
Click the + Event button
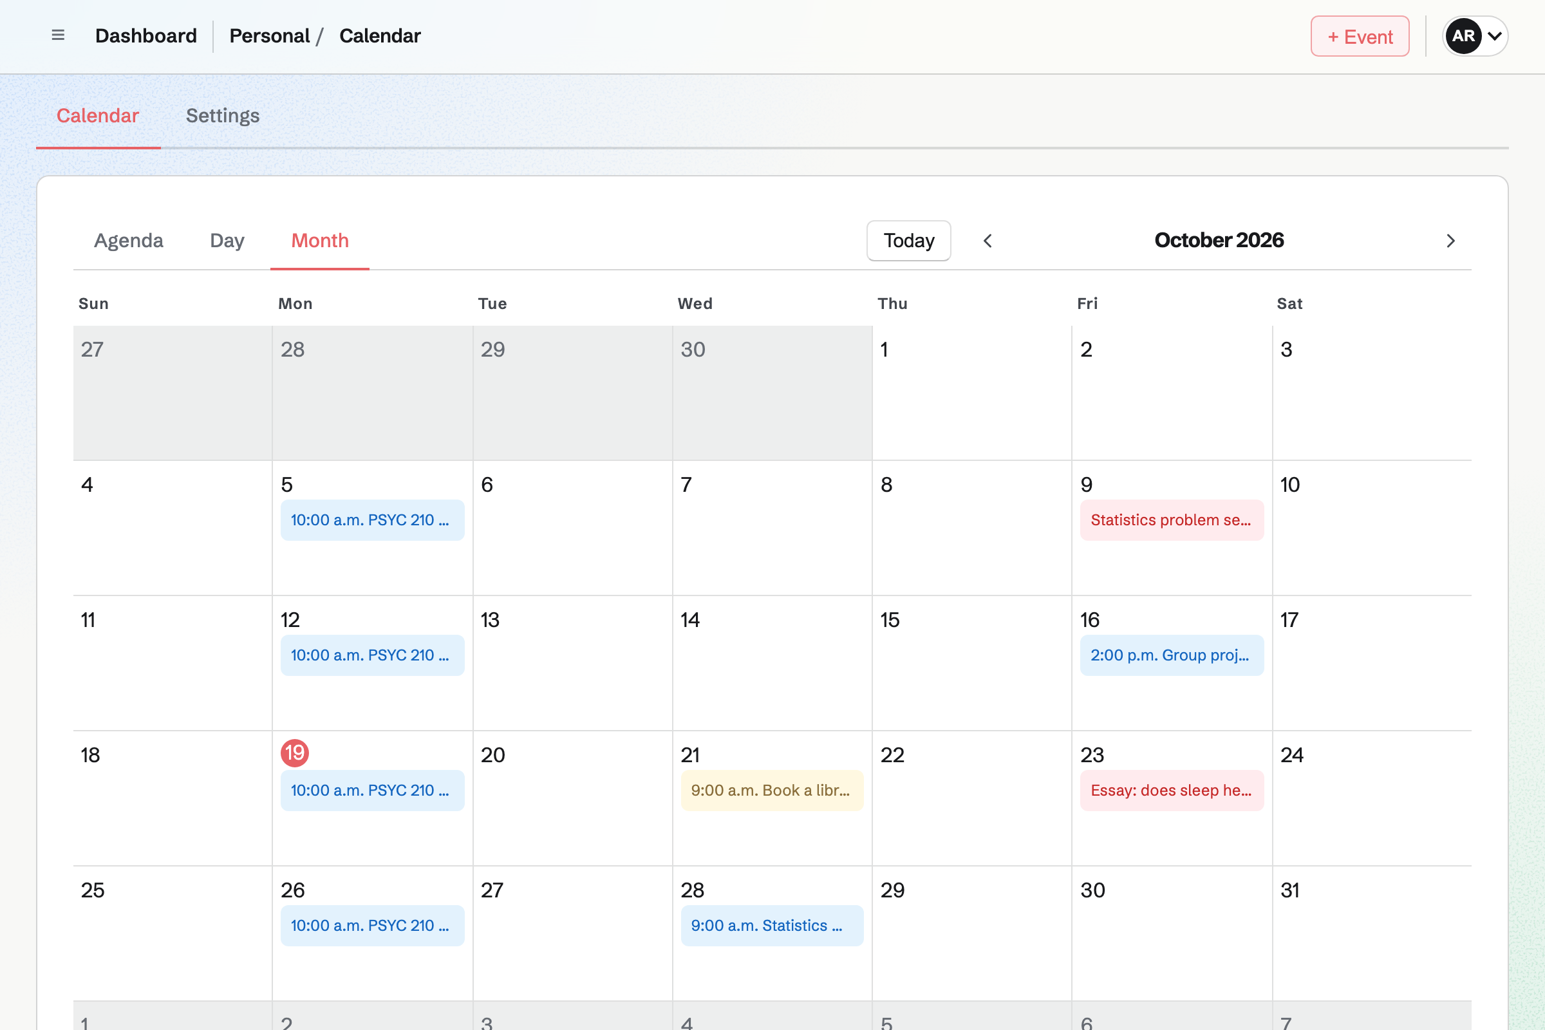[1360, 36]
